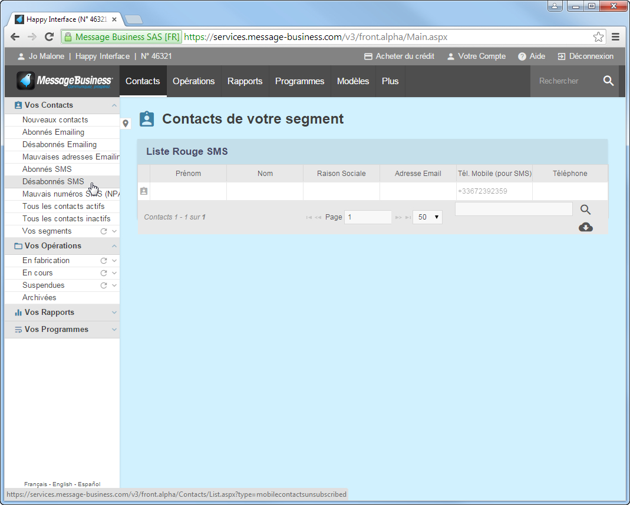Image resolution: width=630 pixels, height=505 pixels.
Task: Open the contact card icon in table row
Action: tap(144, 191)
